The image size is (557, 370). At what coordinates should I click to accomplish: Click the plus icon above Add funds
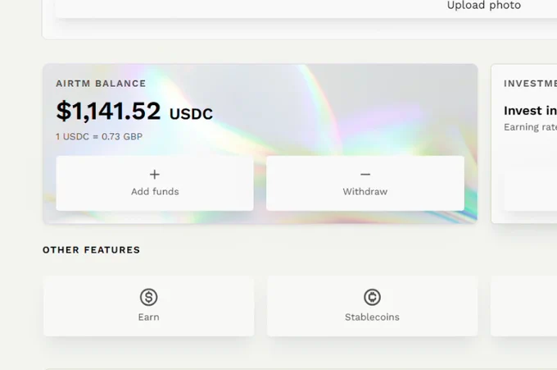[155, 174]
